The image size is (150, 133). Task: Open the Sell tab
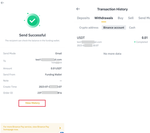point(131,18)
